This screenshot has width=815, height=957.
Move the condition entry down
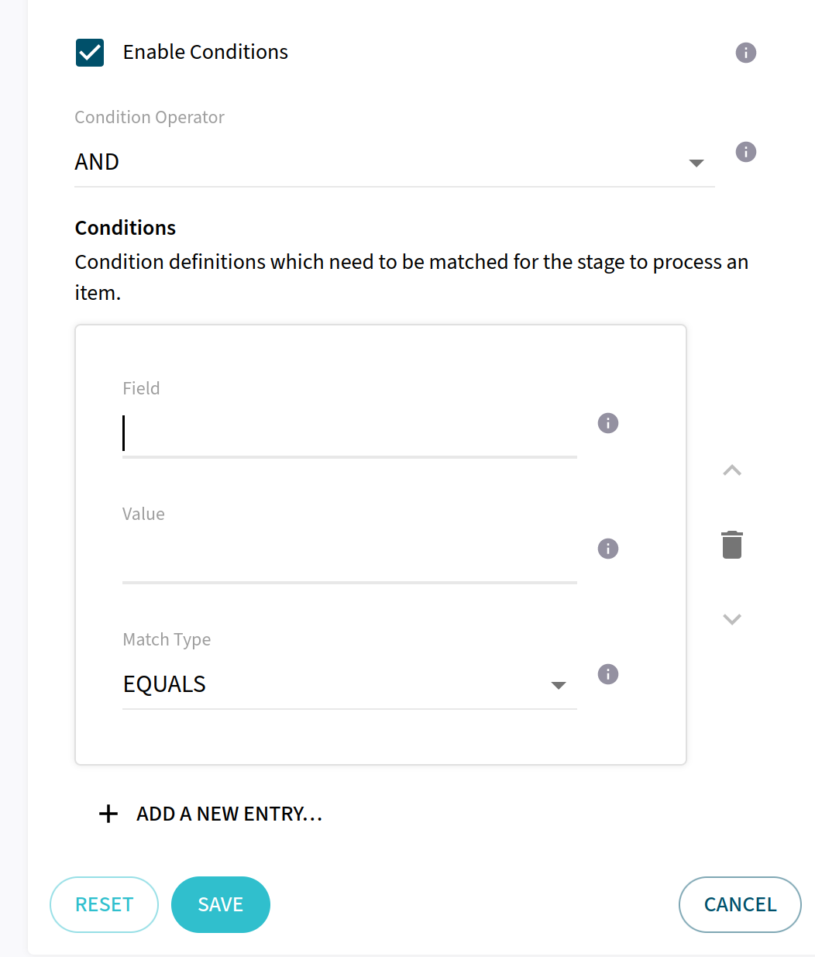coord(732,619)
